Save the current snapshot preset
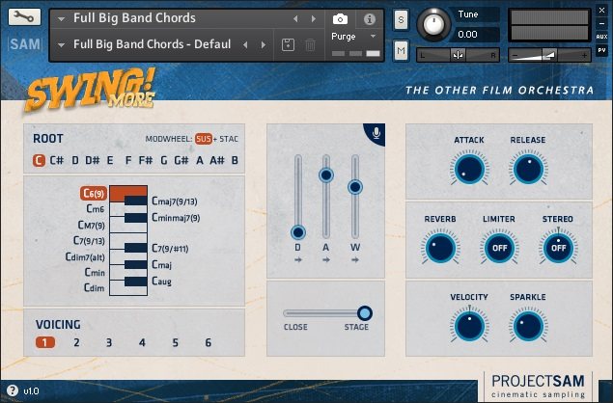 coord(288,45)
